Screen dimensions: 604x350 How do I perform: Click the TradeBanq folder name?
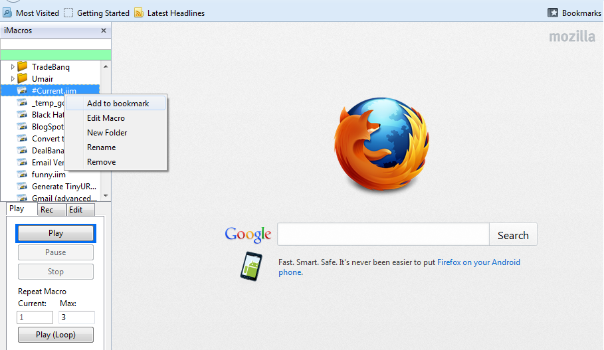click(51, 67)
